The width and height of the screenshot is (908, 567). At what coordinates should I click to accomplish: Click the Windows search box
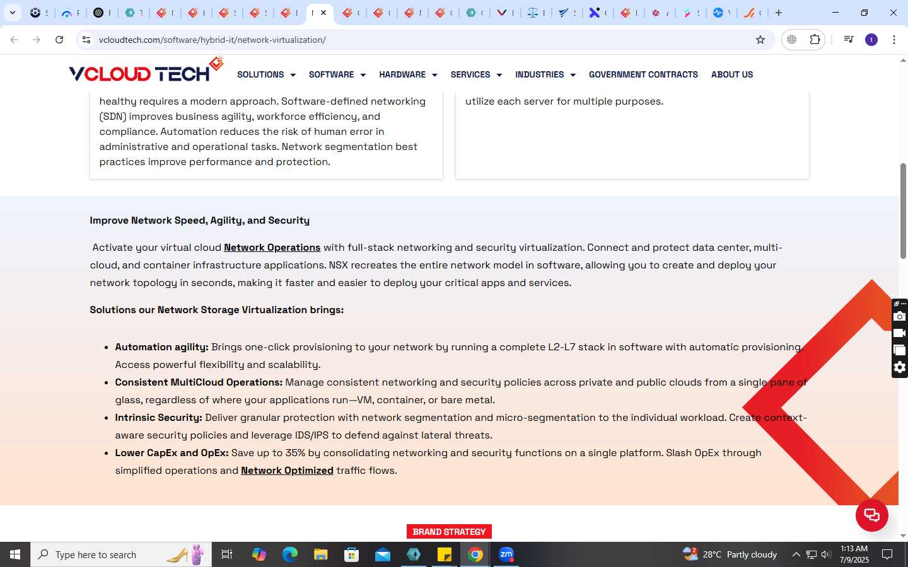tap(121, 554)
